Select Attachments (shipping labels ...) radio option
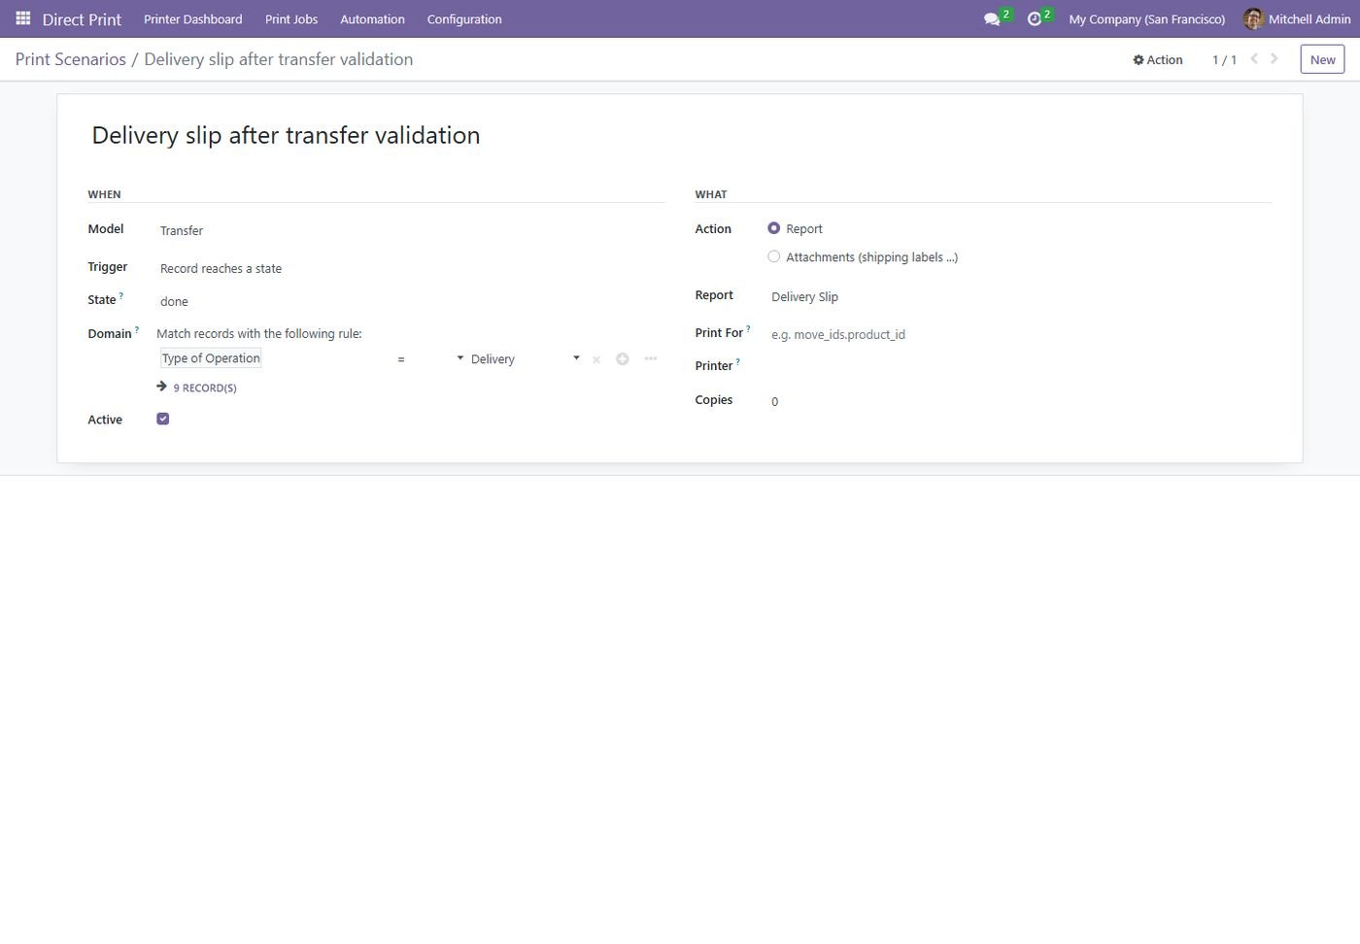Viewport: 1360px width, 944px height. [x=773, y=256]
